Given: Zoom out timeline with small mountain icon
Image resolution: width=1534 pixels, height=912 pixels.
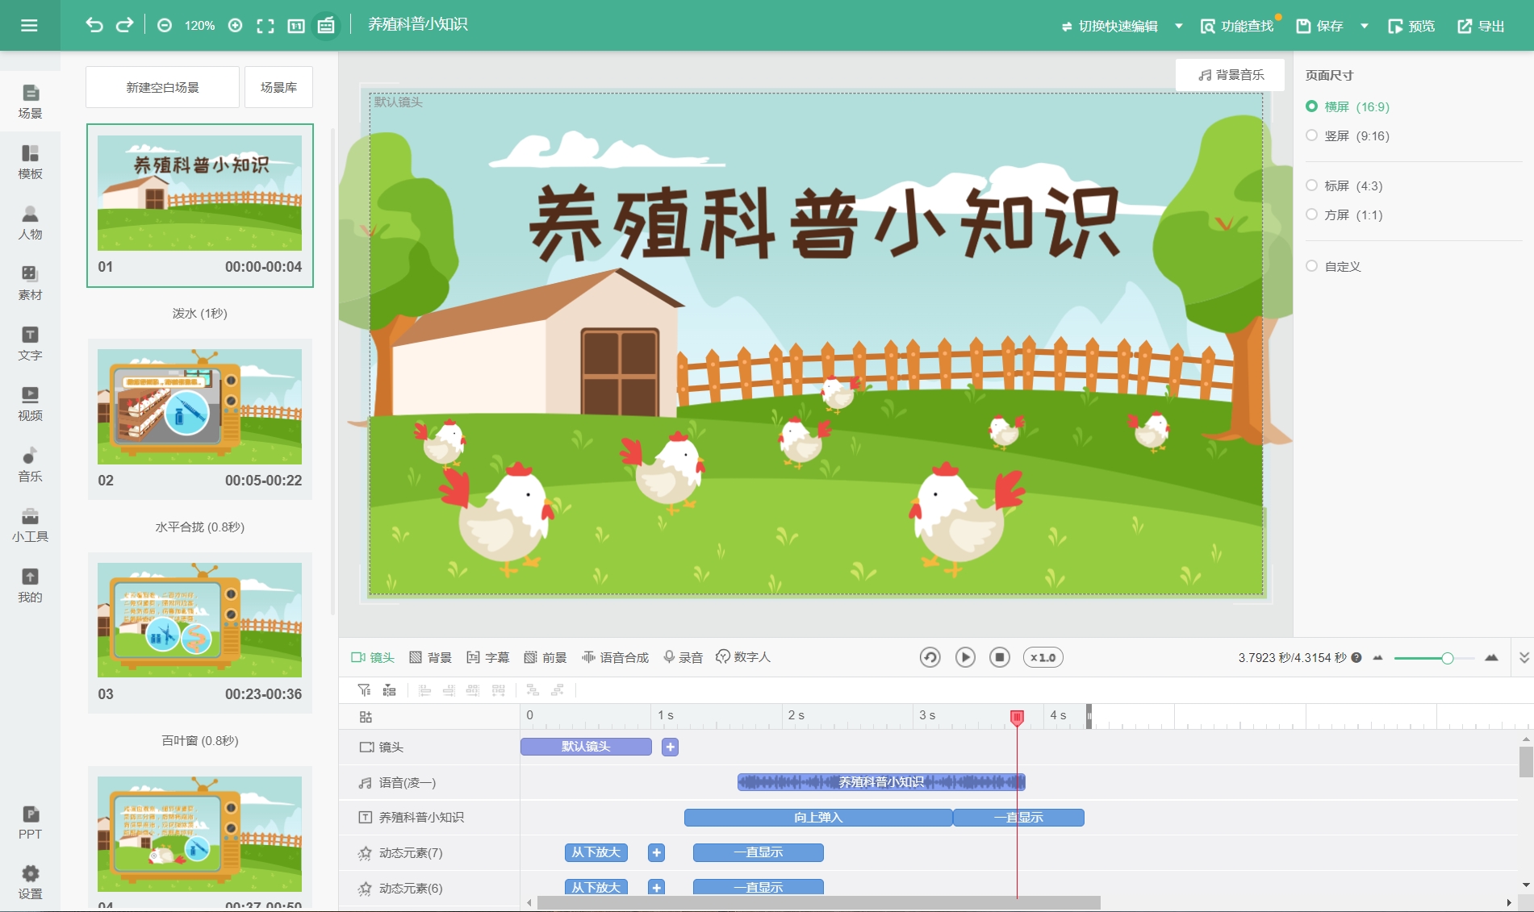Looking at the screenshot, I should point(1377,657).
